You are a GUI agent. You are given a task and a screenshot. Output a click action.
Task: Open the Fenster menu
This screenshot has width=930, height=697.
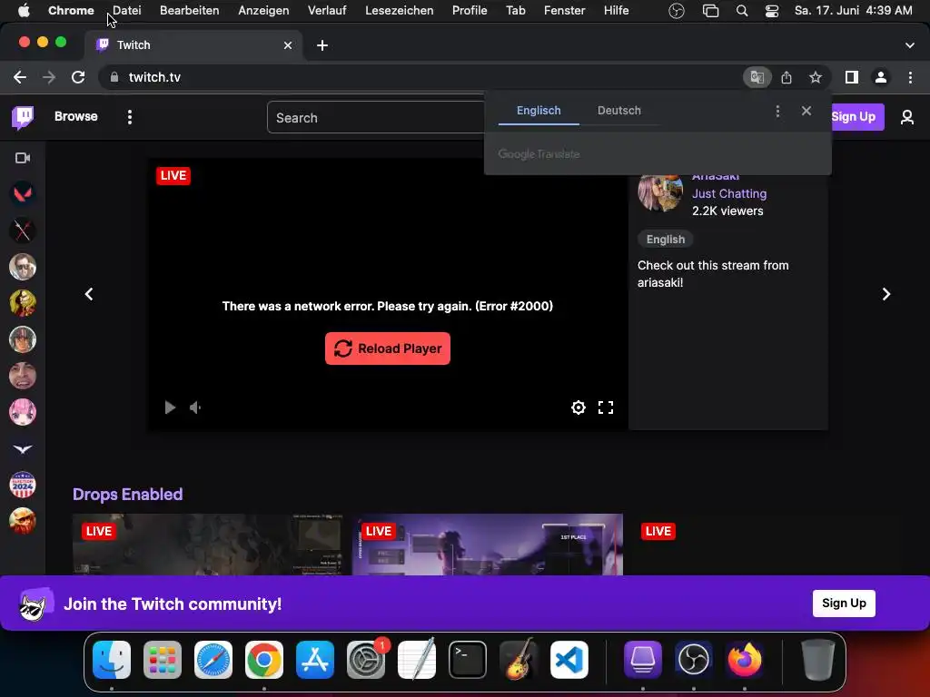565,11
